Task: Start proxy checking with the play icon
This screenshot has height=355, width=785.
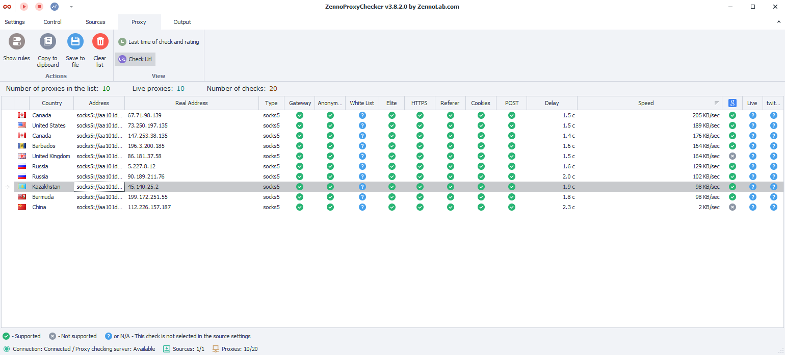Action: [24, 7]
